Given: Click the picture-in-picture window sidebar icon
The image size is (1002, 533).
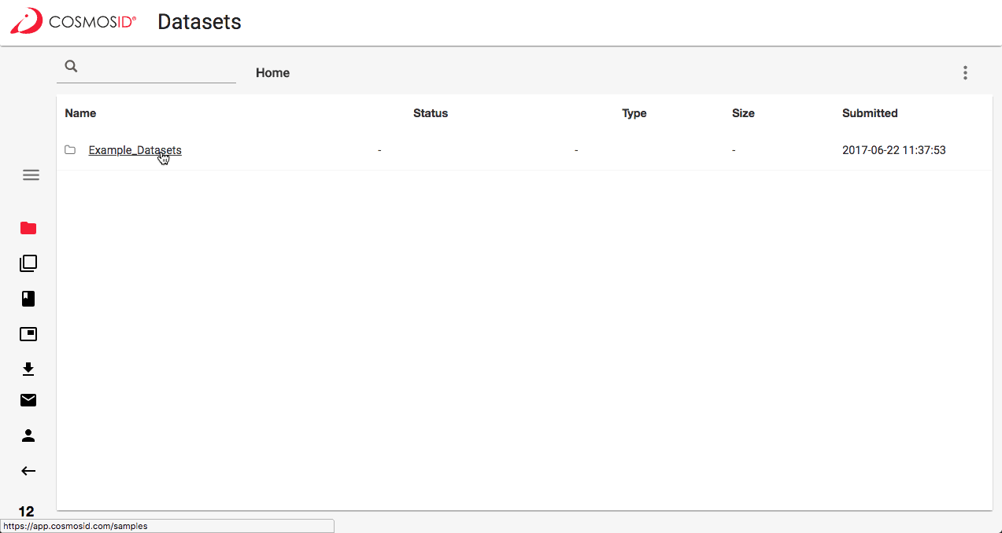Looking at the screenshot, I should (x=28, y=334).
